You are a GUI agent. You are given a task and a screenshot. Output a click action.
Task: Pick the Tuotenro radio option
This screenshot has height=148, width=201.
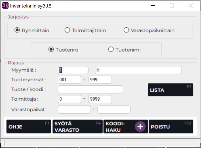pos(51,49)
